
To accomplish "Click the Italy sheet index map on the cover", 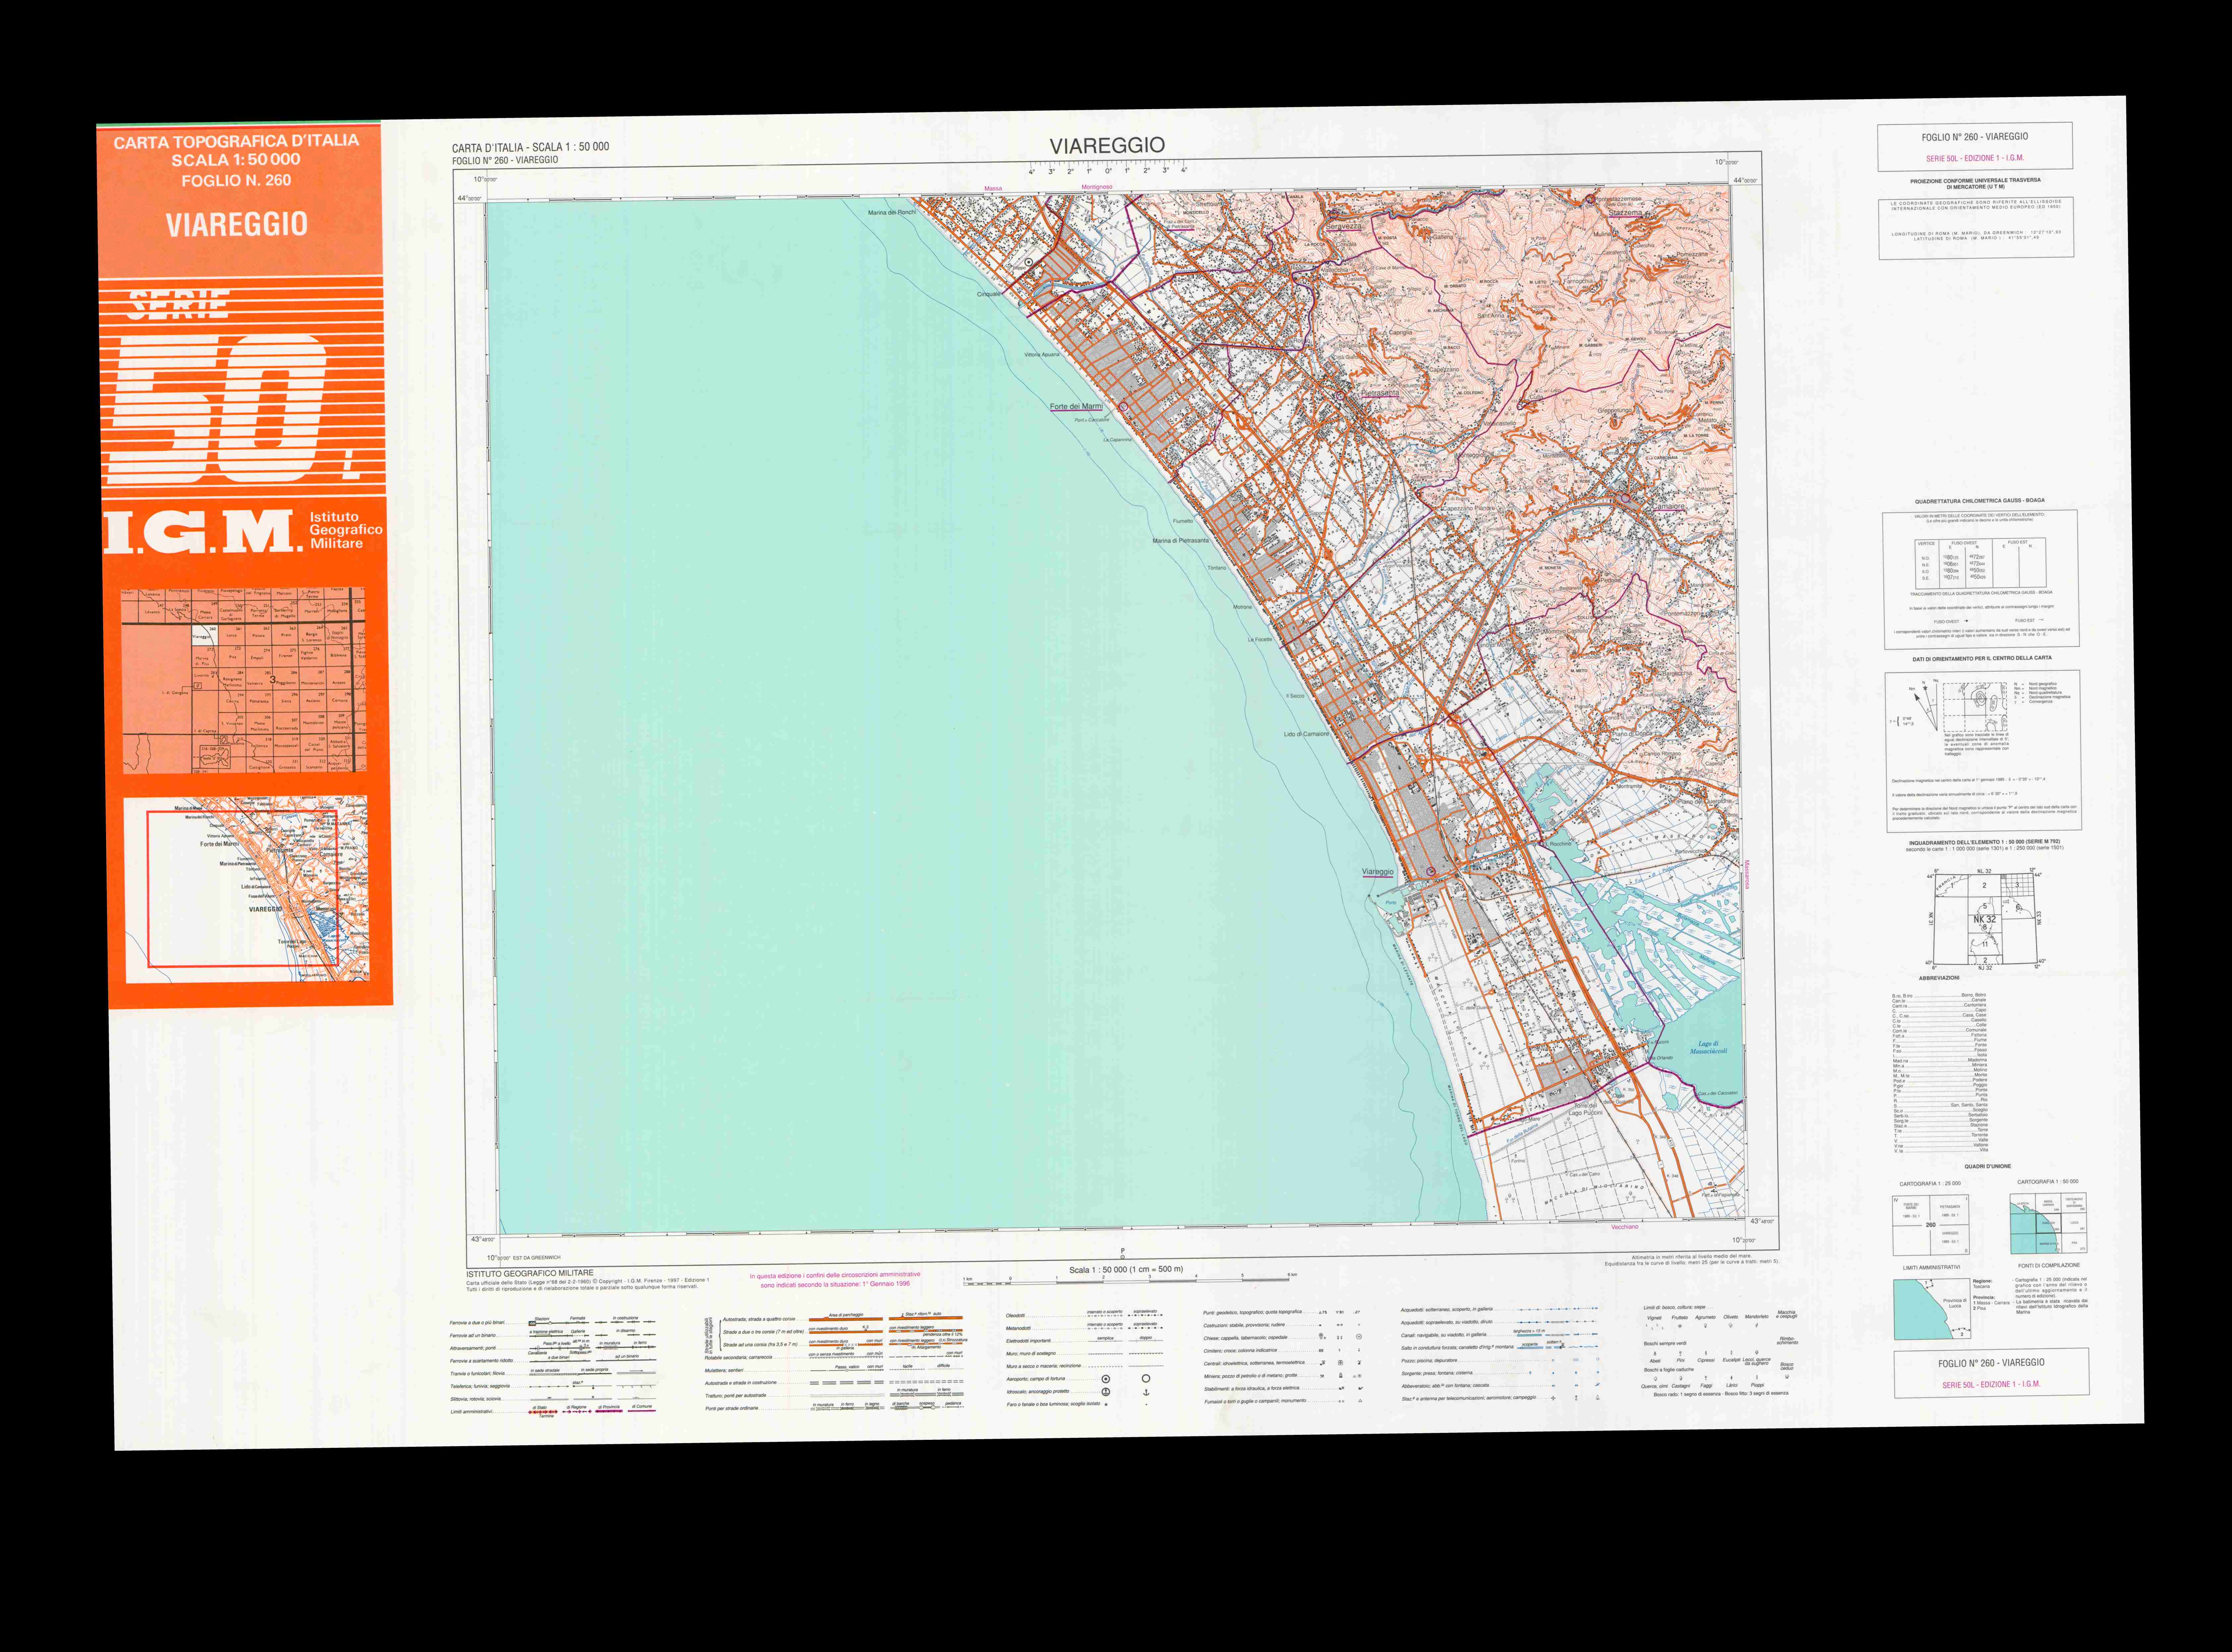I will click(x=244, y=680).
